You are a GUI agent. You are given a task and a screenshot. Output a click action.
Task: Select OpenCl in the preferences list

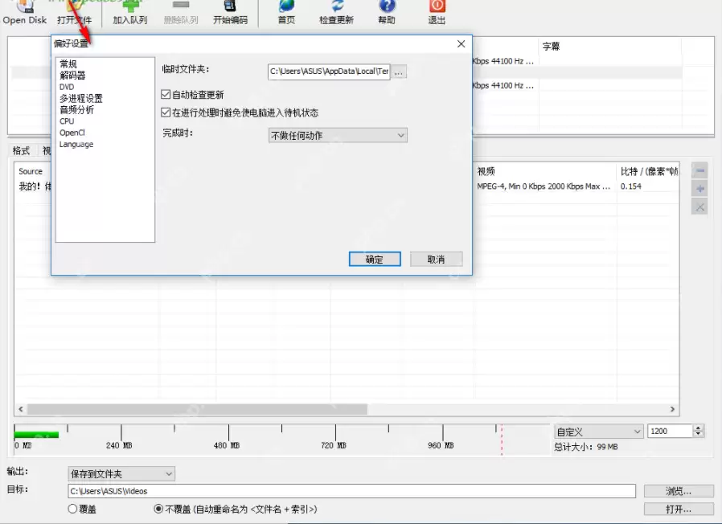tap(72, 133)
